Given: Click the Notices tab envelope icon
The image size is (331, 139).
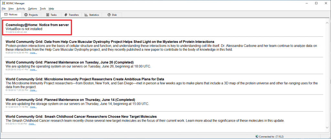Looking at the screenshot, I should point(6,15).
